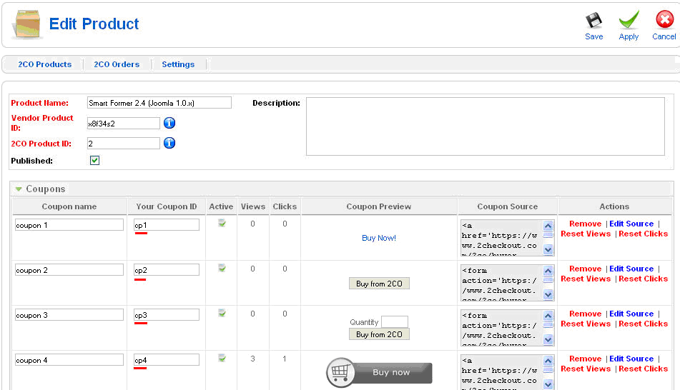This screenshot has width=680, height=390.
Task: Reset Views for coupon 2
Action: tap(586, 279)
